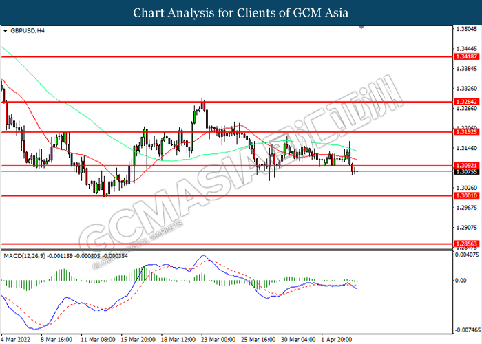Click the MACD scale value -0.007465
This screenshot has height=344, width=482.
(x=468, y=330)
